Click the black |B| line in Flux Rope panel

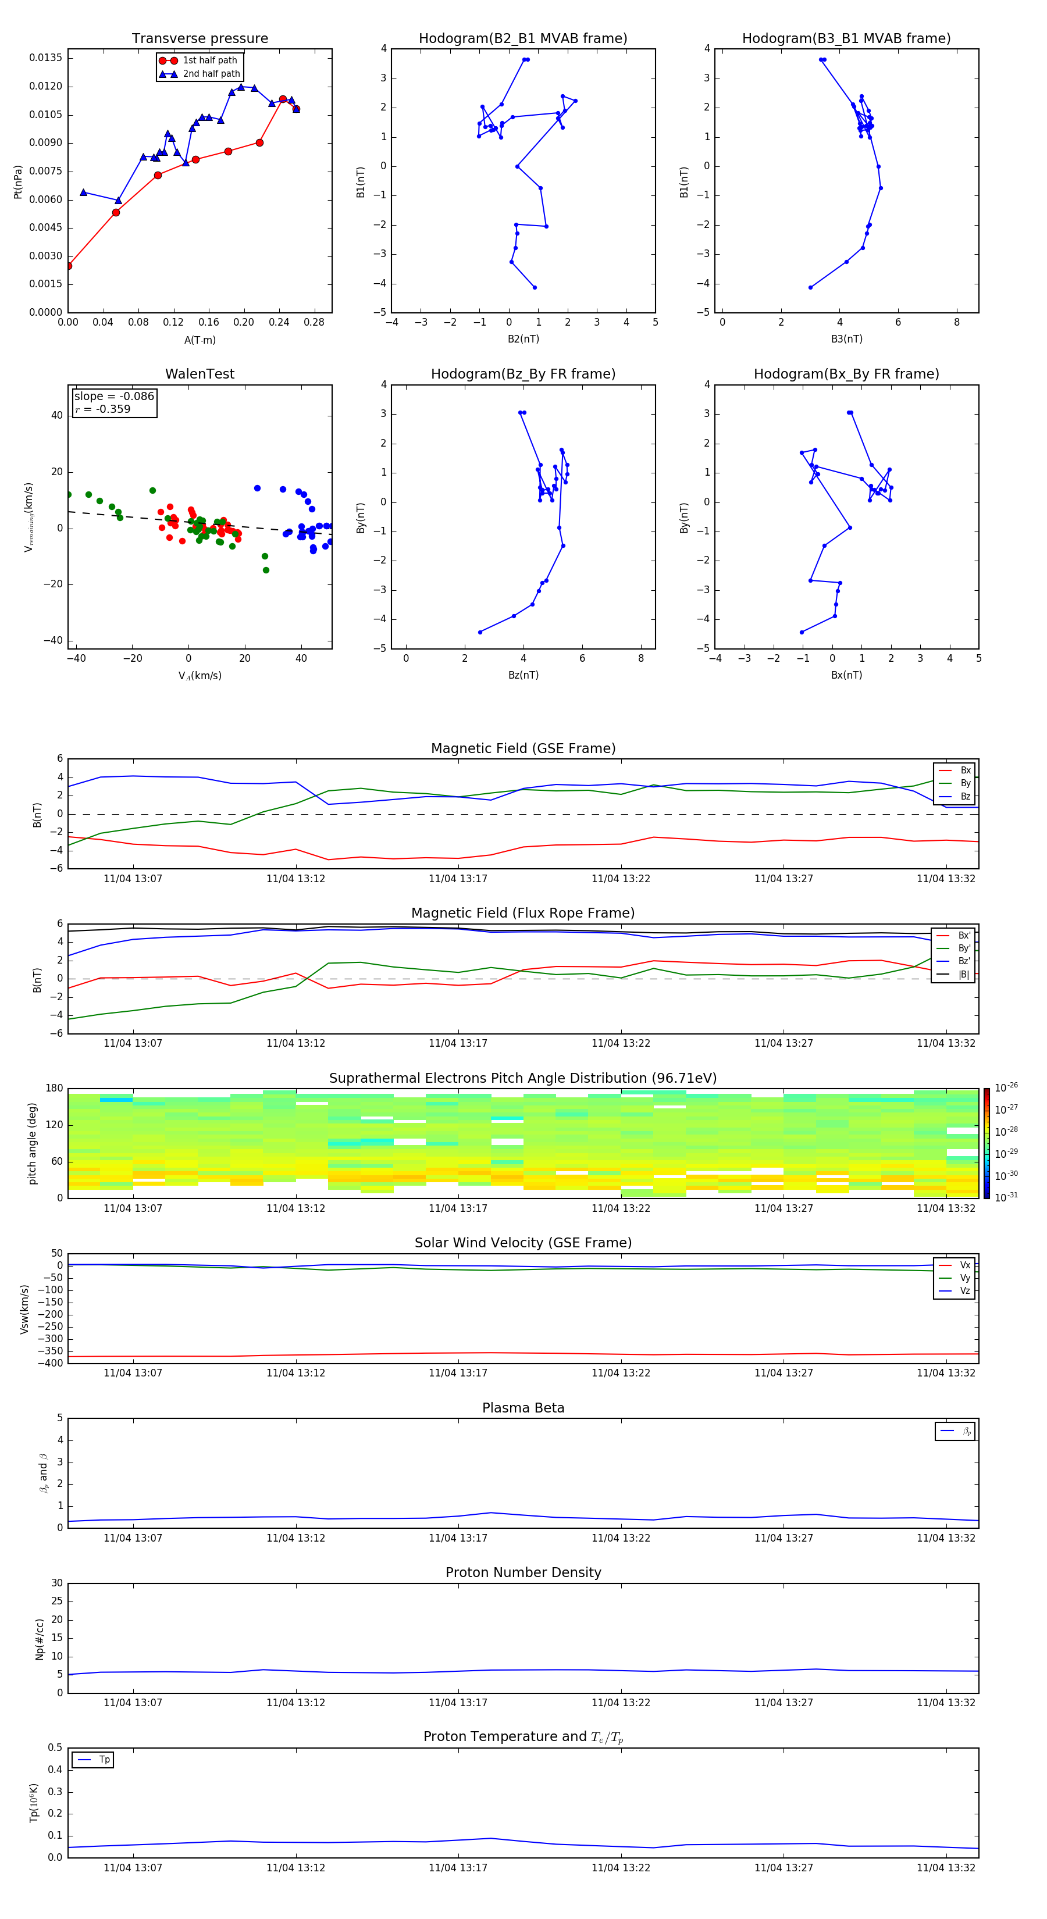pos(523,930)
